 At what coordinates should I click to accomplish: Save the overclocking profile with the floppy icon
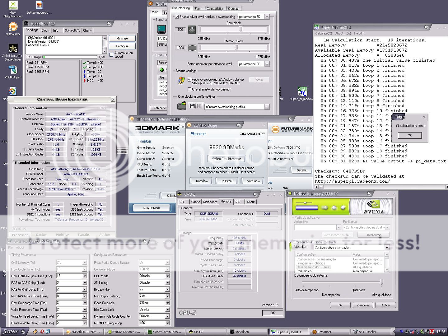192,106
